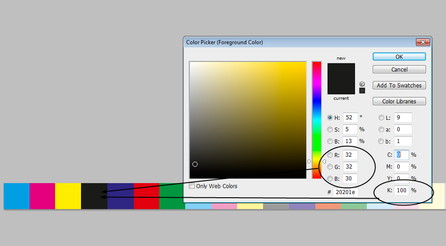Select the S saturation radio button
446x246 pixels.
pyautogui.click(x=330, y=129)
